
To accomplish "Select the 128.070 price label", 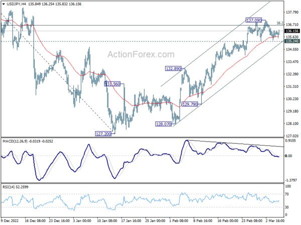I will pos(164,124).
